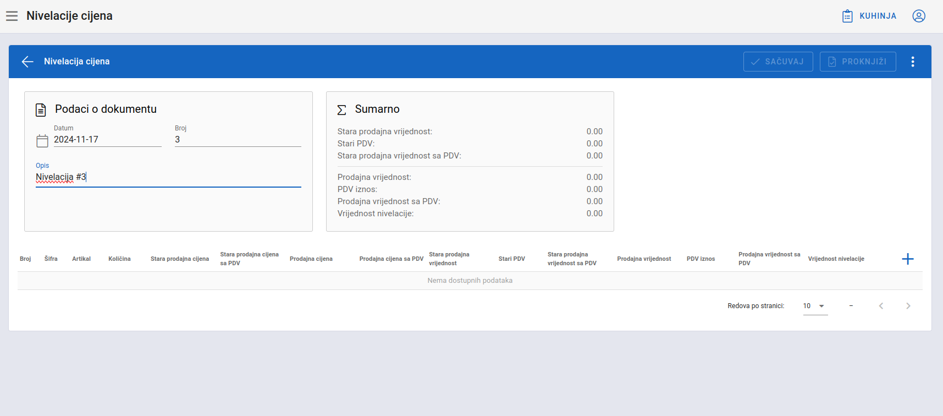Screen dimensions: 943x416
Task: Click the PDV iznos summary label
Action: coord(357,189)
